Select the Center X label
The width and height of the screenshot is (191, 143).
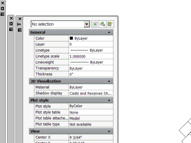(x=43, y=137)
